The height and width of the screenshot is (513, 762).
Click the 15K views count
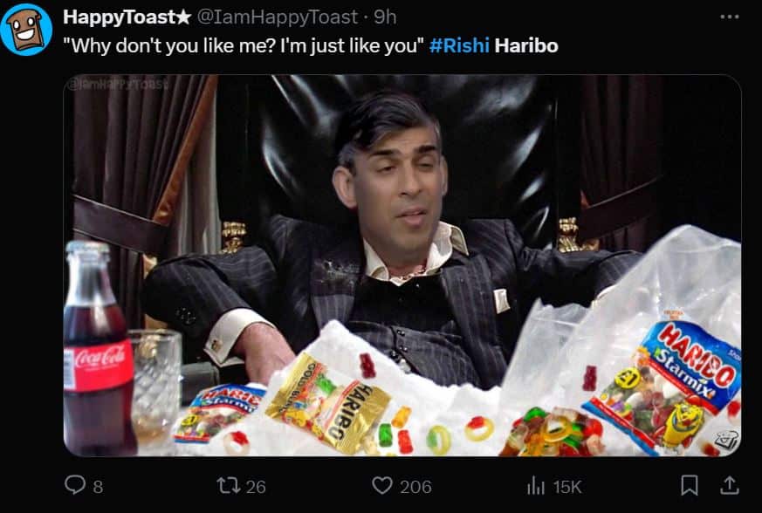click(x=567, y=487)
